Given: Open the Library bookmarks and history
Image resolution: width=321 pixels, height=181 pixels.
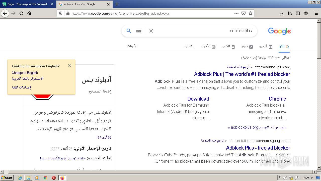Looking at the screenshot, I should click(x=290, y=13).
